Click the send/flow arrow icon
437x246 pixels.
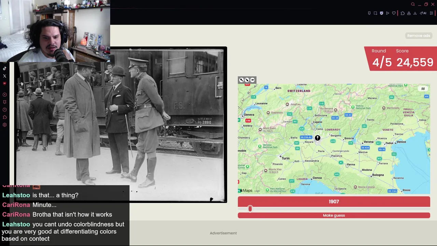tap(387, 13)
